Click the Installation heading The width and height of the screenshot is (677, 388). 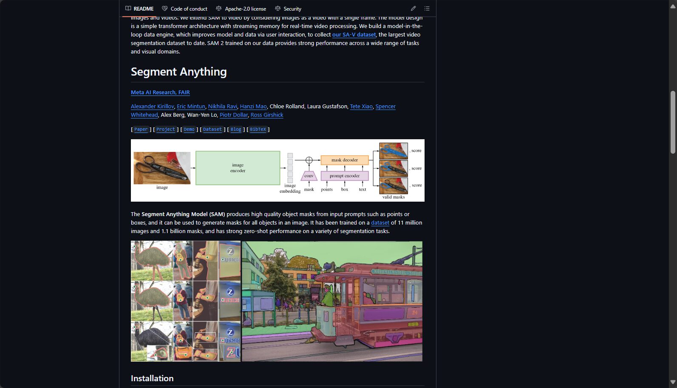click(x=152, y=378)
